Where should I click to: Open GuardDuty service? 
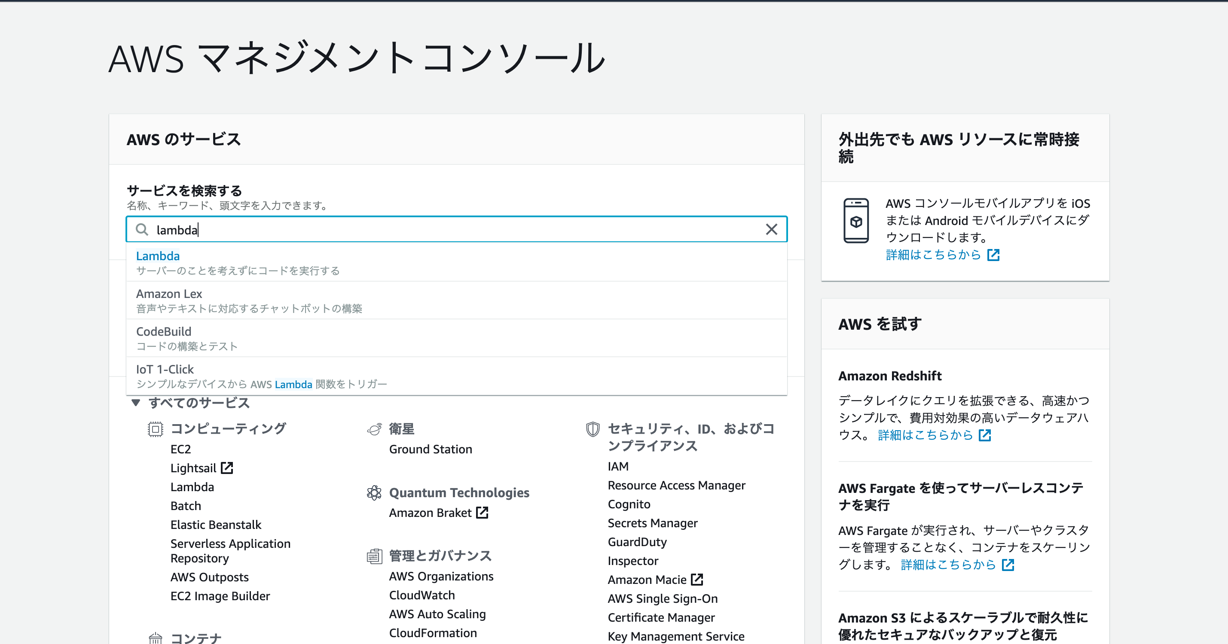click(637, 542)
